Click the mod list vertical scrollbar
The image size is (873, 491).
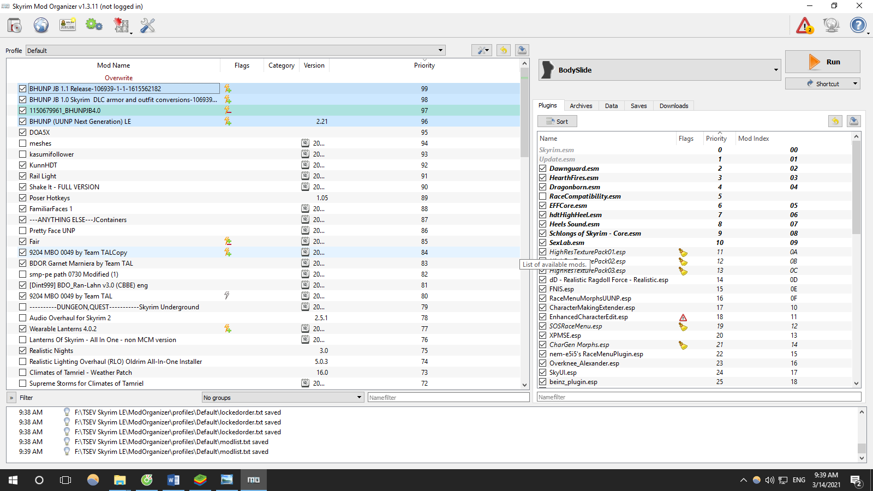[524, 224]
